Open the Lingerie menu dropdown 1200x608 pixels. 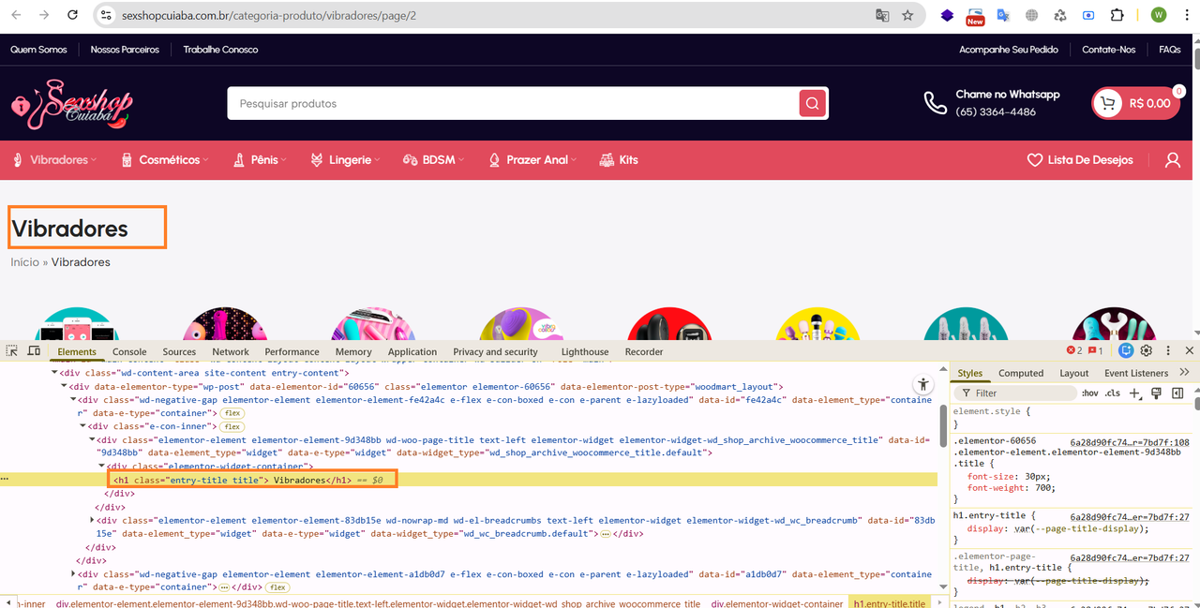click(x=345, y=160)
